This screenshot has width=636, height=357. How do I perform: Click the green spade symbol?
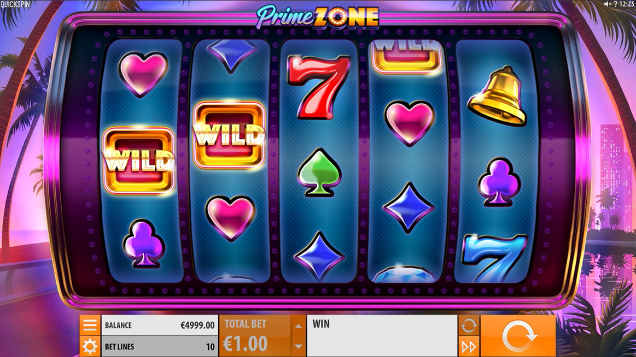pos(319,173)
